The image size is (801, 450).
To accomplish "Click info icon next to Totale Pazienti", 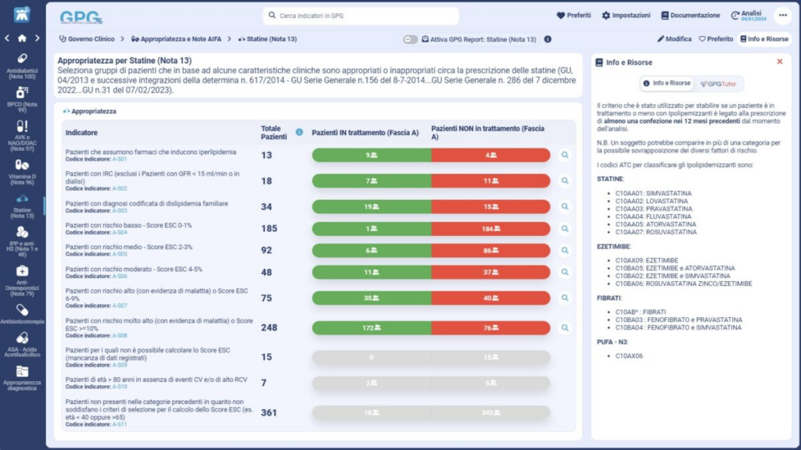I will (x=300, y=132).
